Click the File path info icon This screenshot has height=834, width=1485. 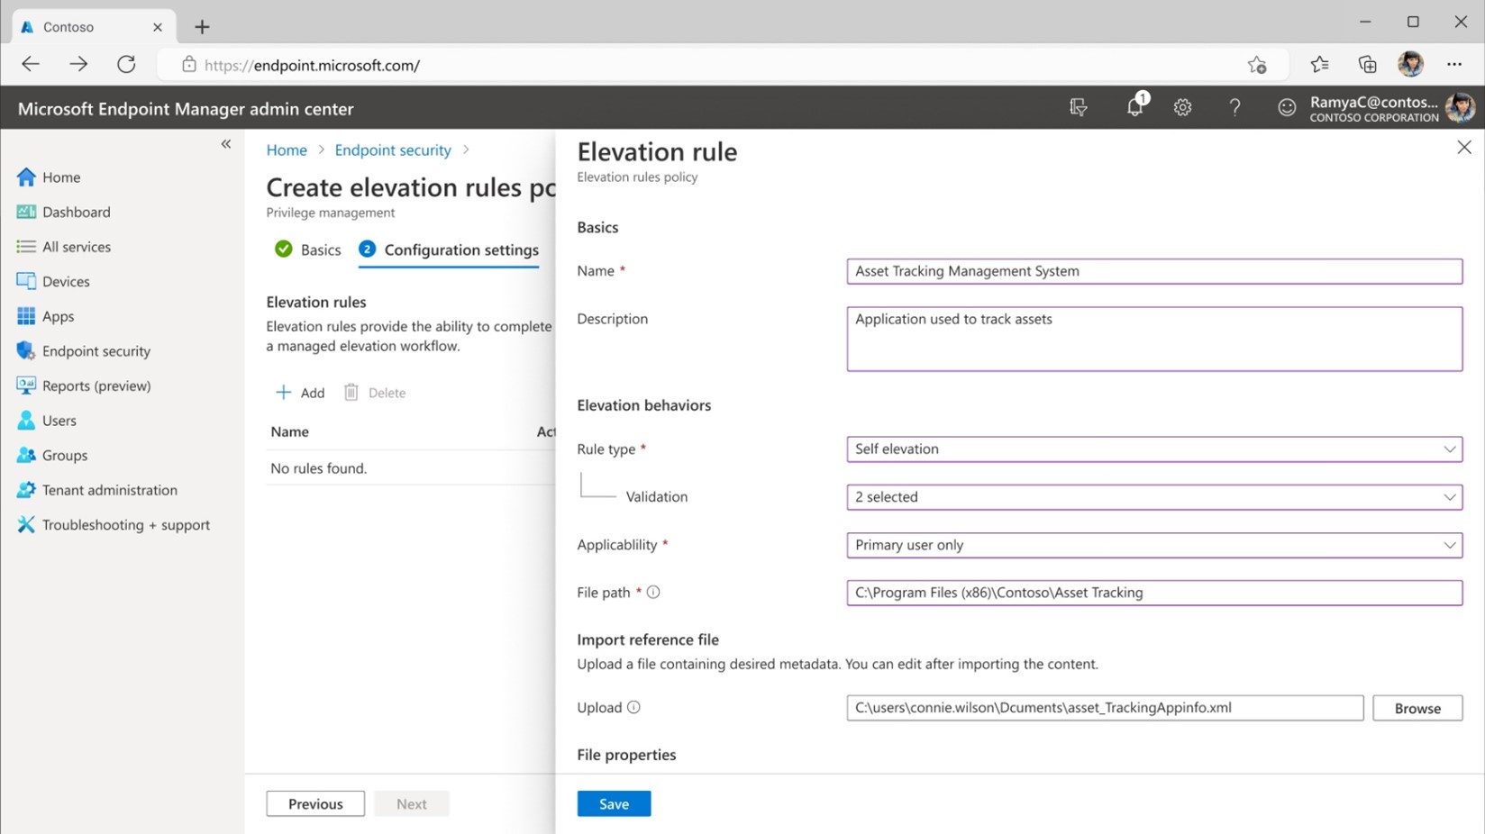point(654,592)
